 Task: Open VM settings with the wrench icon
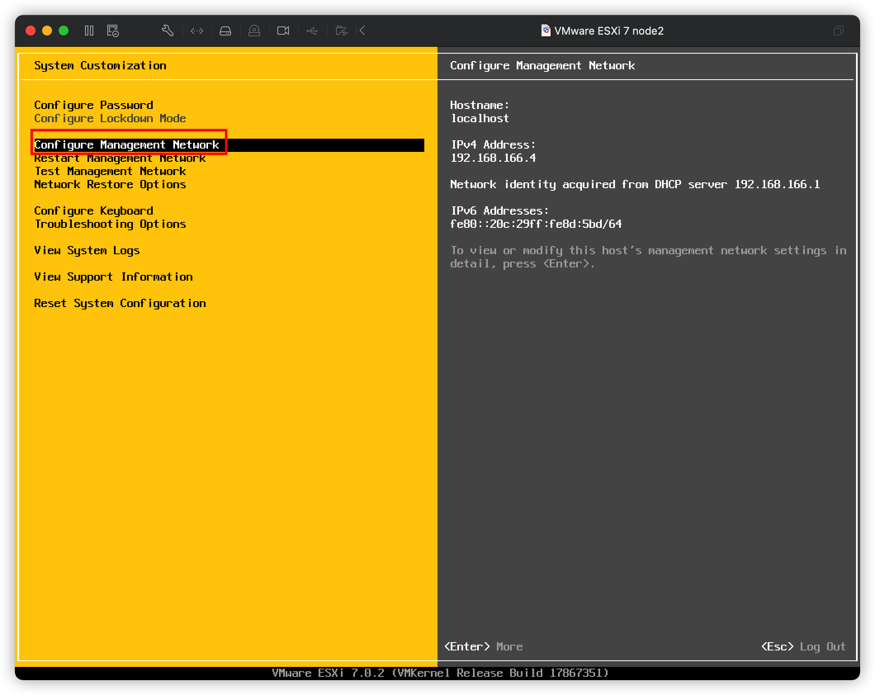(x=168, y=31)
